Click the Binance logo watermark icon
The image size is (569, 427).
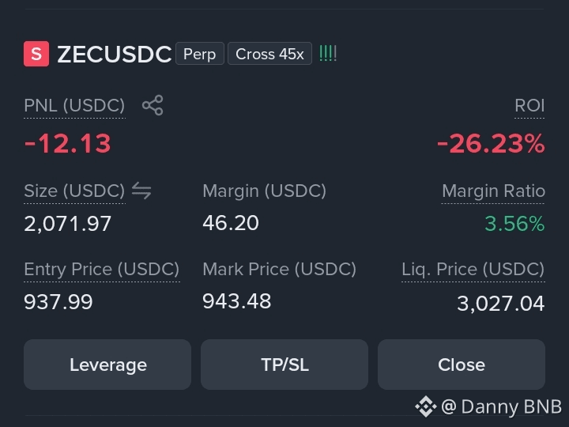coord(426,406)
